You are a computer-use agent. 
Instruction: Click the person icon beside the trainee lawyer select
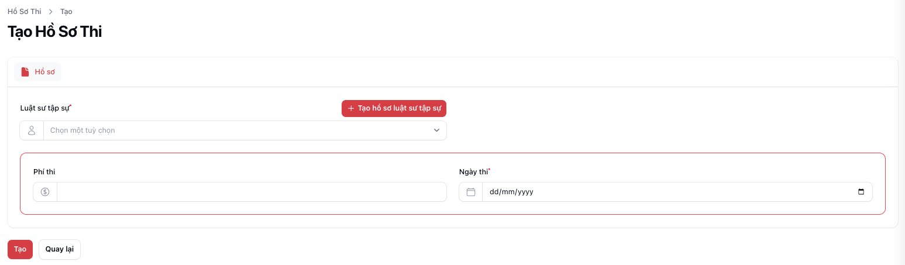32,130
